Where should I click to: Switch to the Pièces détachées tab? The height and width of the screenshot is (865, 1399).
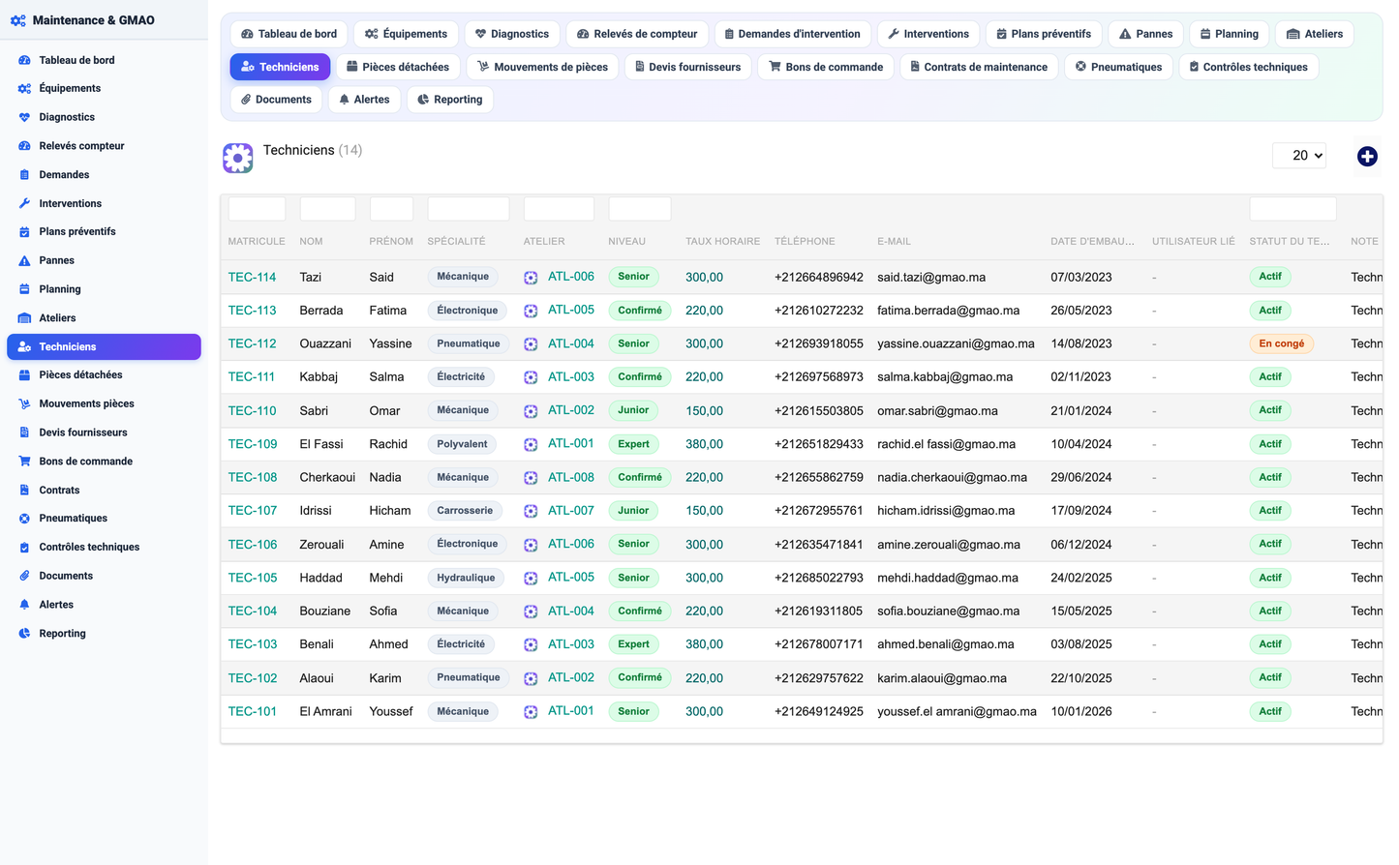coord(398,67)
